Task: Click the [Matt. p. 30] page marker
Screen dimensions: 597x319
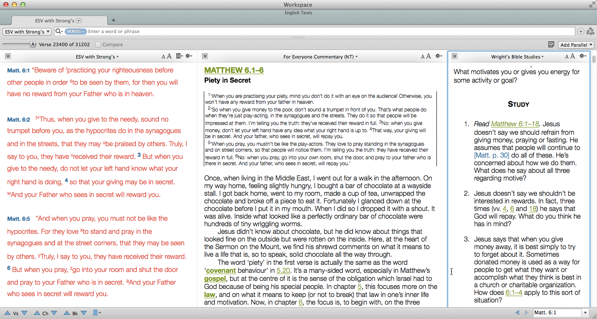Action: coord(491,155)
